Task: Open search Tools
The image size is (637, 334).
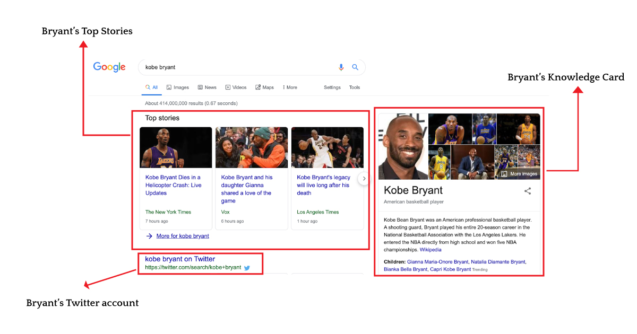Action: [x=355, y=87]
